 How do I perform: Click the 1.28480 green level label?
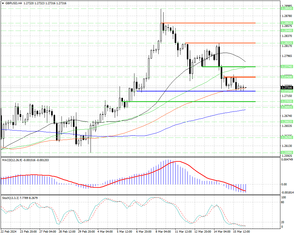pyautogui.click(x=287, y=30)
